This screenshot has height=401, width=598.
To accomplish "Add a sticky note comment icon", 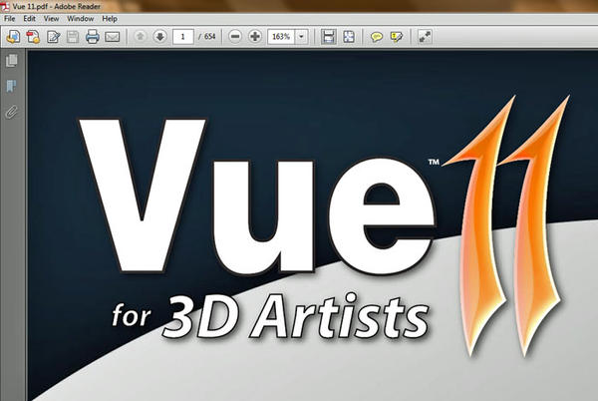I will [377, 37].
